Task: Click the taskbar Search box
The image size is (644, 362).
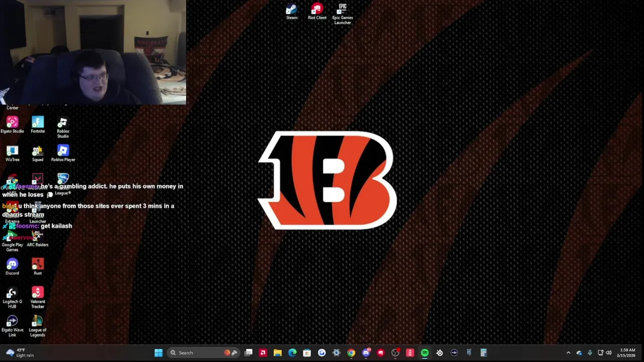Action: click(203, 353)
